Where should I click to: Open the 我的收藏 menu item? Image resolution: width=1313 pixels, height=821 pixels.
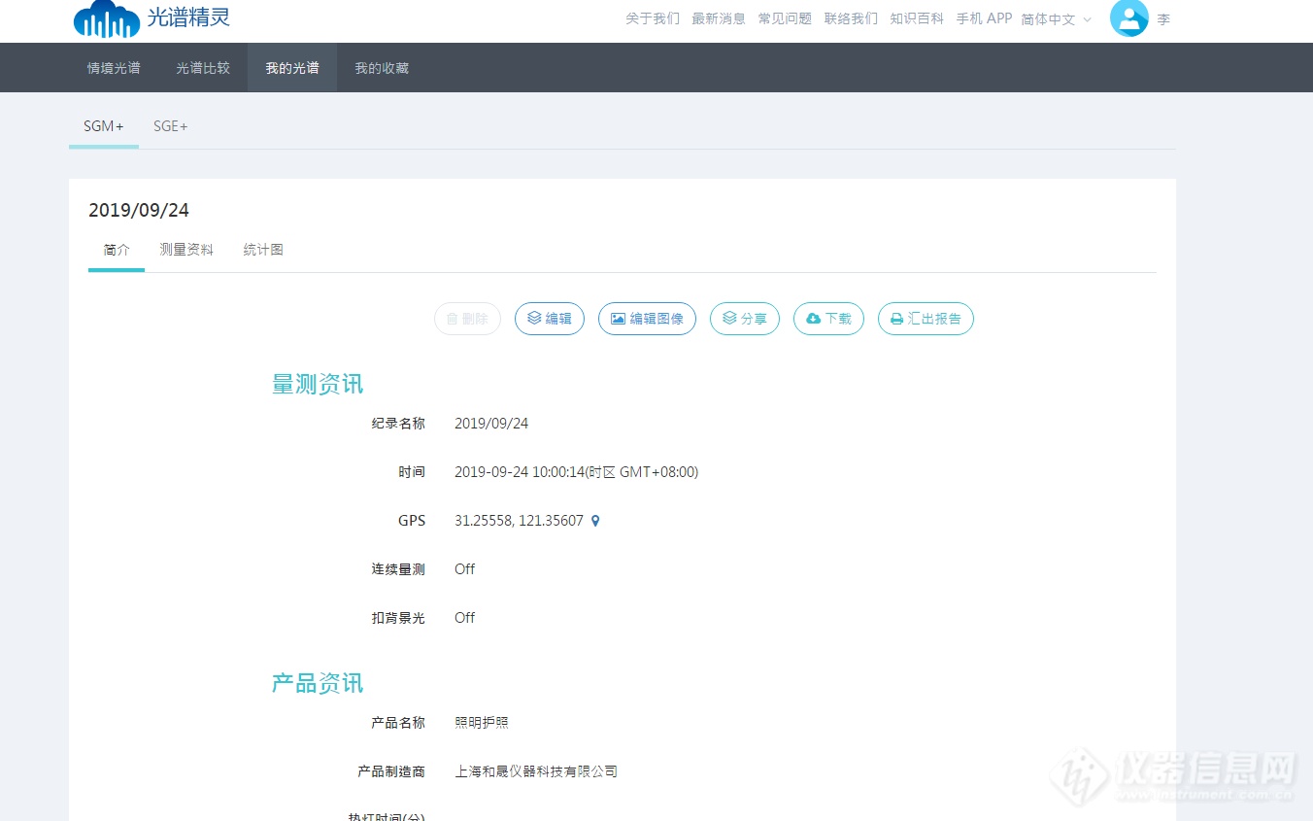382,68
